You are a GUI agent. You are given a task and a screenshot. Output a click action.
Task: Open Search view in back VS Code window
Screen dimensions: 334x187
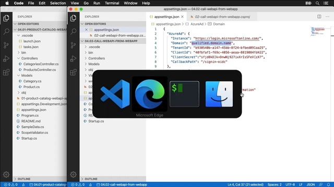6,32
